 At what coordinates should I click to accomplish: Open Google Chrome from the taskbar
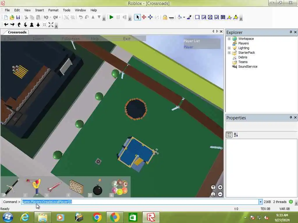click(97, 217)
